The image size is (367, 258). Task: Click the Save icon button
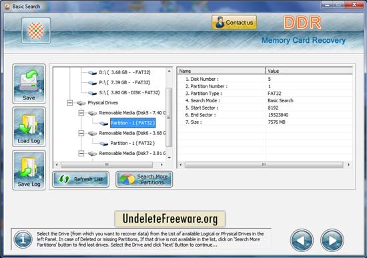coord(29,84)
